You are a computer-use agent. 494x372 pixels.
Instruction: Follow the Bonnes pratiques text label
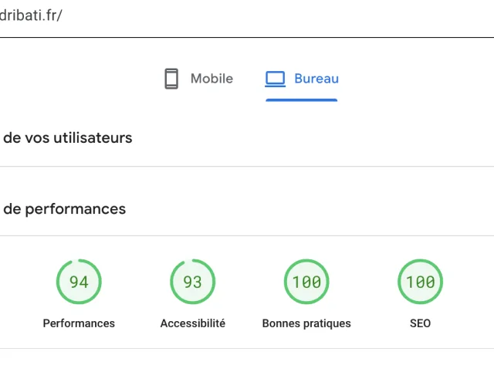(306, 323)
